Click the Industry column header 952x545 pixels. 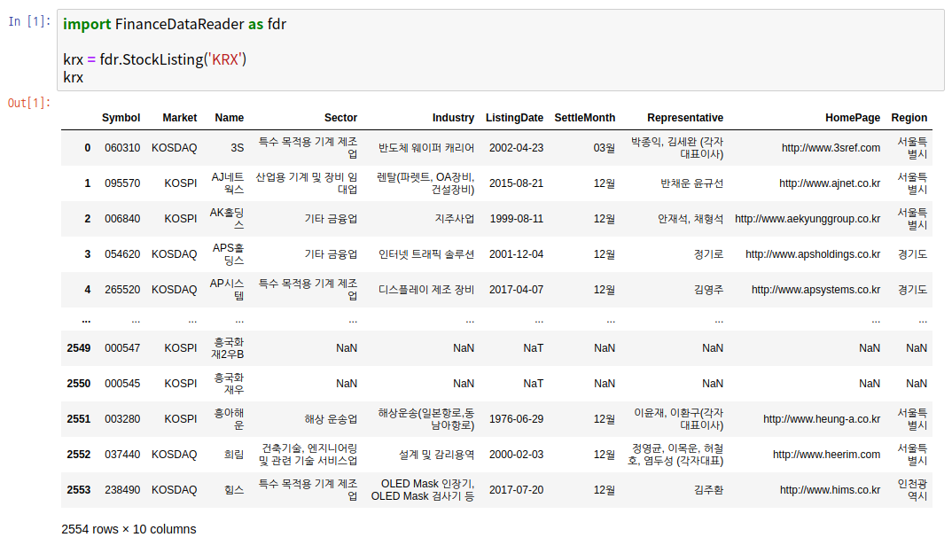pyautogui.click(x=453, y=118)
